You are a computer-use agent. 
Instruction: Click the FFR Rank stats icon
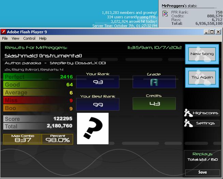pyautogui.click(x=165, y=14)
